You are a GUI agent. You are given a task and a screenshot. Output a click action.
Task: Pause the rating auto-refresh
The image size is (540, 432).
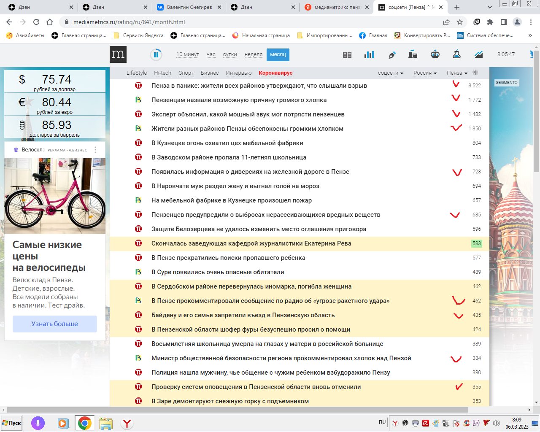pyautogui.click(x=156, y=54)
